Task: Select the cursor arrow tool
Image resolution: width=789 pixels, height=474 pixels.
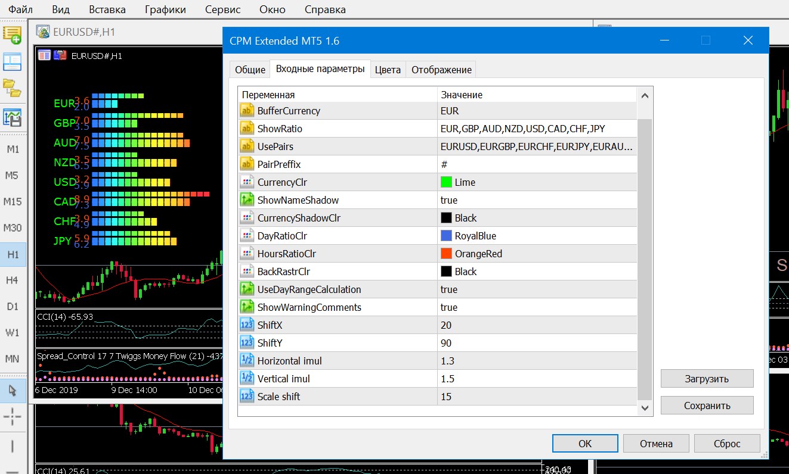Action: (12, 391)
